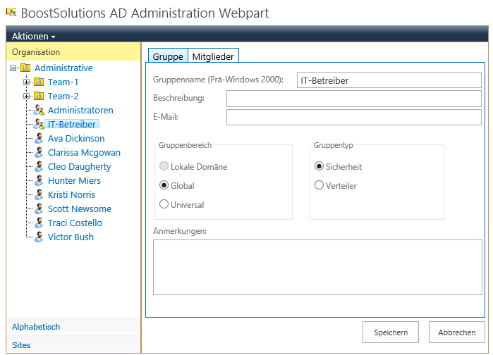Click the Team-2 organizational unit icon
The width and height of the screenshot is (493, 355).
39,96
